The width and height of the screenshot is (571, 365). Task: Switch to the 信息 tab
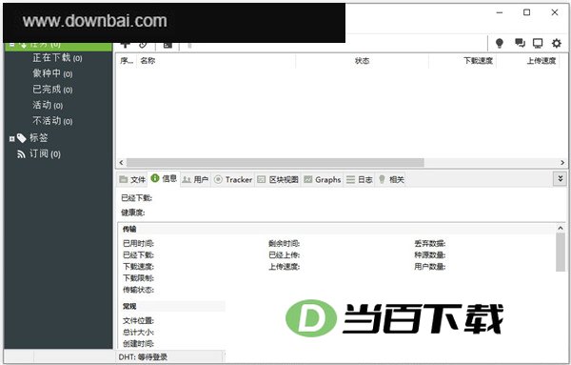click(164, 178)
